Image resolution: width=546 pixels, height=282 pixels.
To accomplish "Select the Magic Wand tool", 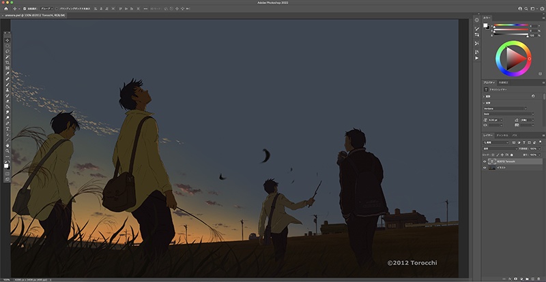I will pos(8,57).
